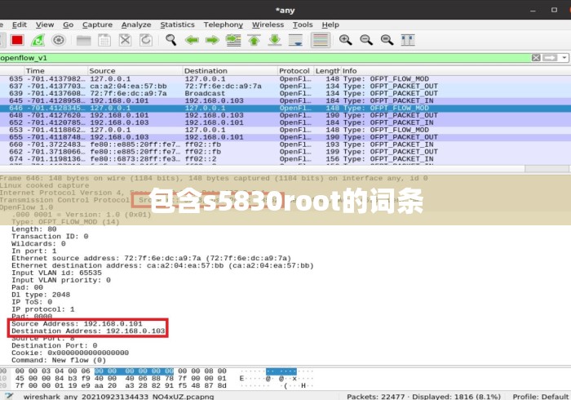Reset text to normal size

tap(387, 40)
